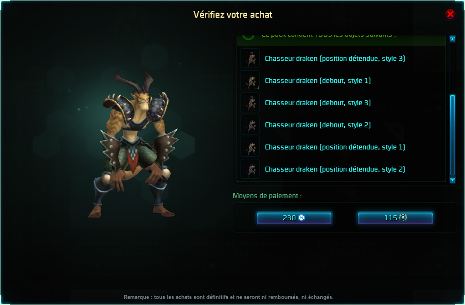Select 'Chasseur draken (debout, style 1)' label

click(318, 81)
